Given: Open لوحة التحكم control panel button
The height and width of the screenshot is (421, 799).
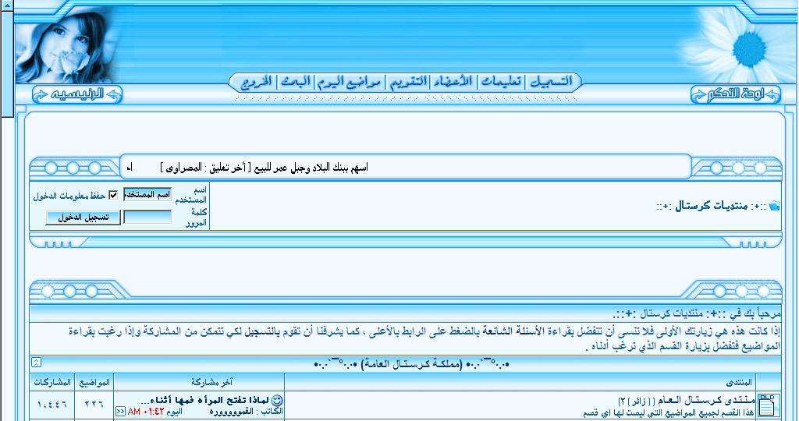Looking at the screenshot, I should (736, 95).
